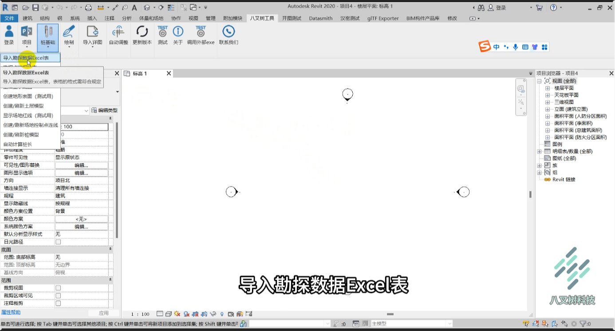Expand the 楼层平面 tree node
The width and height of the screenshot is (615, 331).
548,88
